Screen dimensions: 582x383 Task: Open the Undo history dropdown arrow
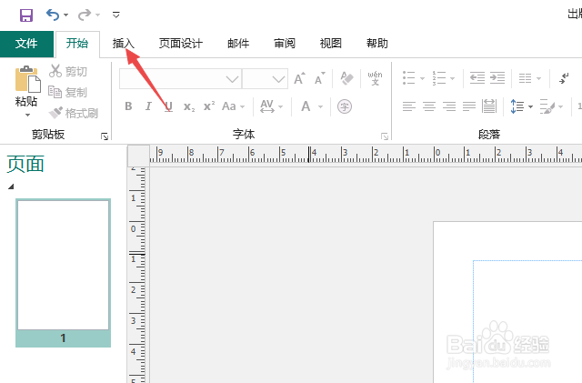click(66, 15)
